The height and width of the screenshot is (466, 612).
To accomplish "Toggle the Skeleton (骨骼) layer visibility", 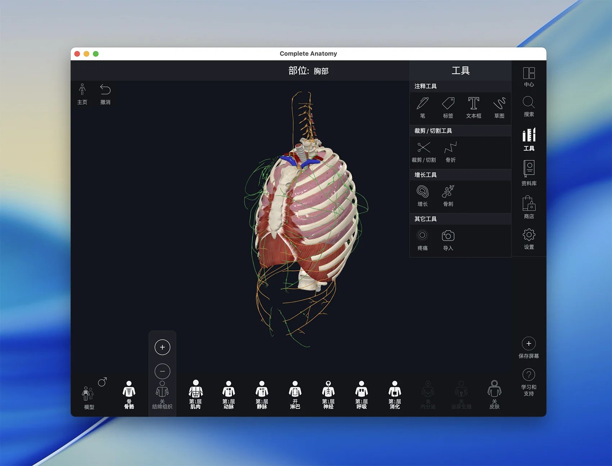I will click(x=129, y=394).
